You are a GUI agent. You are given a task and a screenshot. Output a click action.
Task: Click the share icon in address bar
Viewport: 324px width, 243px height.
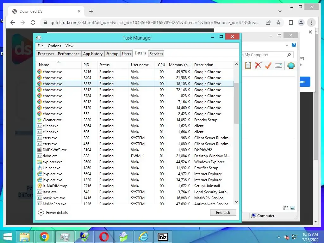pyautogui.click(x=268, y=22)
